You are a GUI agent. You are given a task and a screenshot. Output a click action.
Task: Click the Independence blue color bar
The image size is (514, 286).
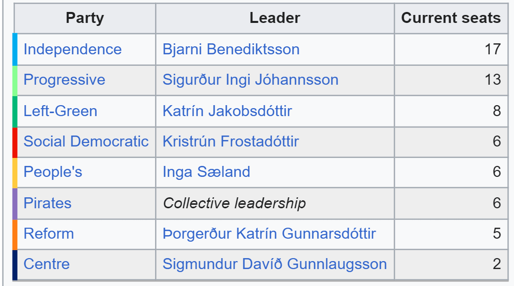(15, 49)
